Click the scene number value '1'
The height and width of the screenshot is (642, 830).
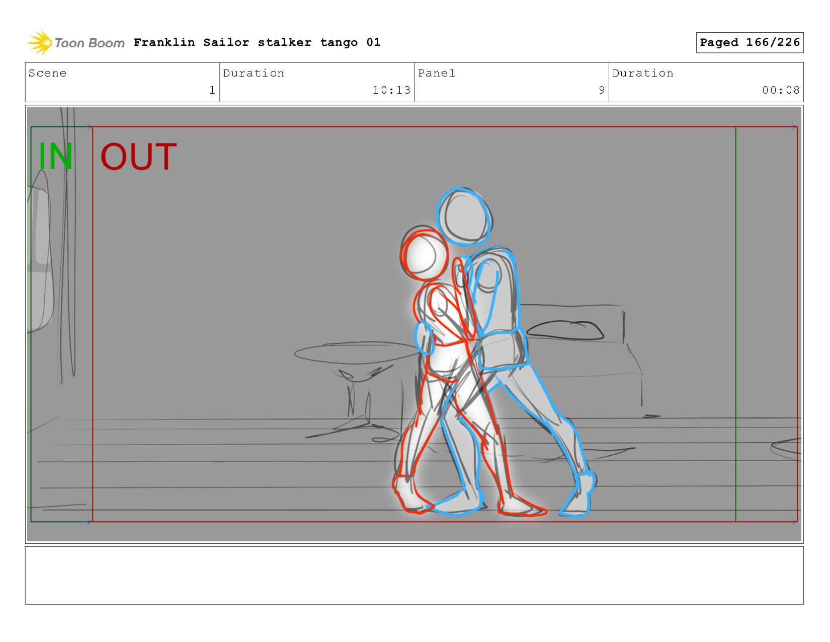click(x=212, y=90)
